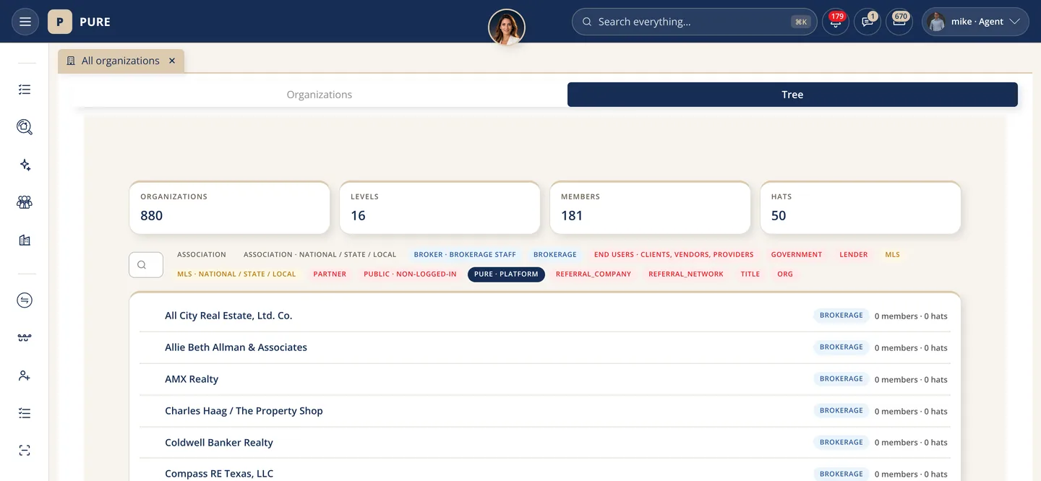Deselect the PURE · PLATFORM filter chip

[506, 274]
